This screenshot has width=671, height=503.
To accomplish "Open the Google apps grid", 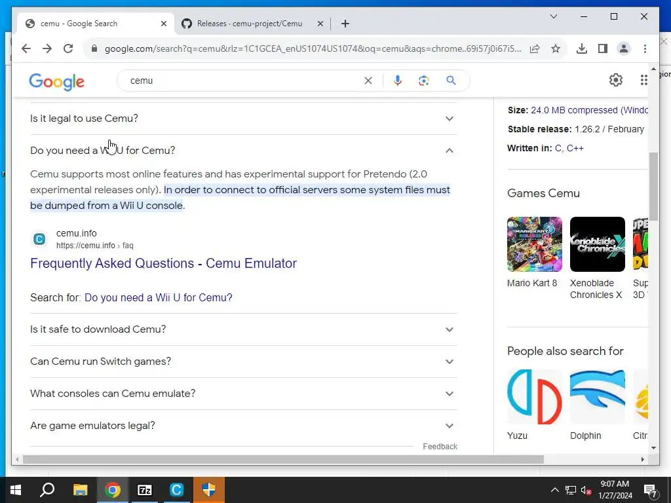I will tap(643, 80).
